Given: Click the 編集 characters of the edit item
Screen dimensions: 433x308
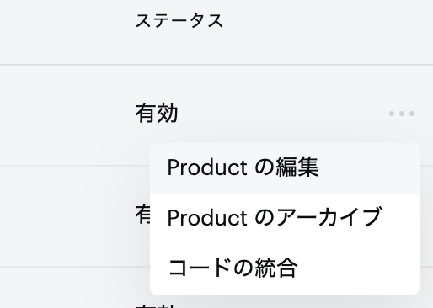Looking at the screenshot, I should 297,167.
